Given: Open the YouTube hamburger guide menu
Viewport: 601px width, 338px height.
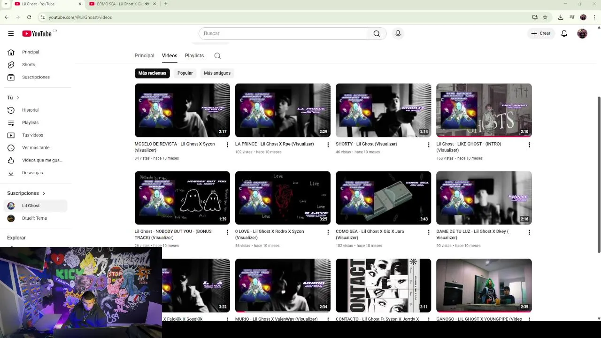Looking at the screenshot, I should pyautogui.click(x=11, y=33).
